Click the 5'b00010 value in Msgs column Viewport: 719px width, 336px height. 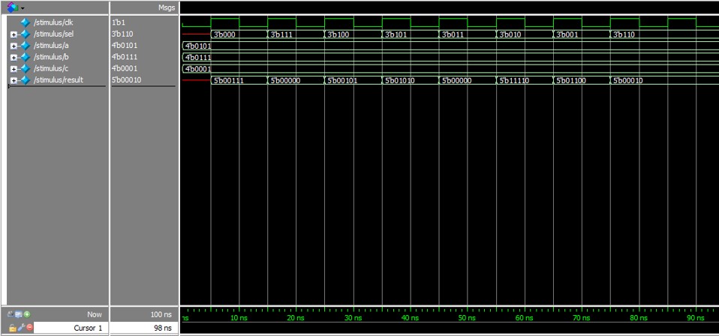coord(126,80)
